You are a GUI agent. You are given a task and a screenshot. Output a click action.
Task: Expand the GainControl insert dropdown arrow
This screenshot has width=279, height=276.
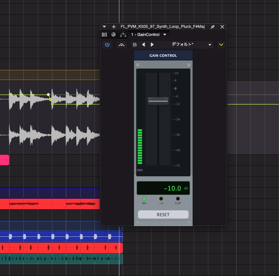coord(165,34)
